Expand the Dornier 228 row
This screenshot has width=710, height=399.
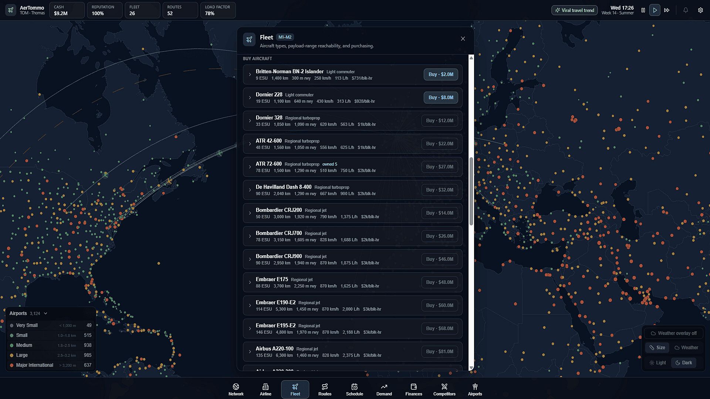(250, 98)
